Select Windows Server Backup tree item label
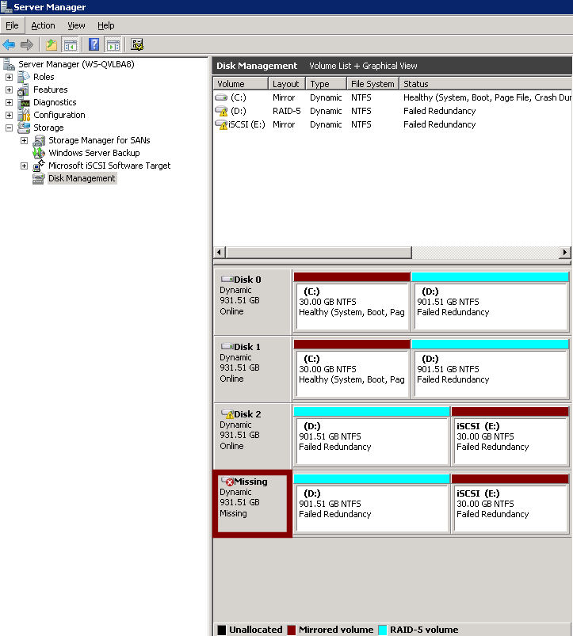573x636 pixels. click(x=94, y=153)
